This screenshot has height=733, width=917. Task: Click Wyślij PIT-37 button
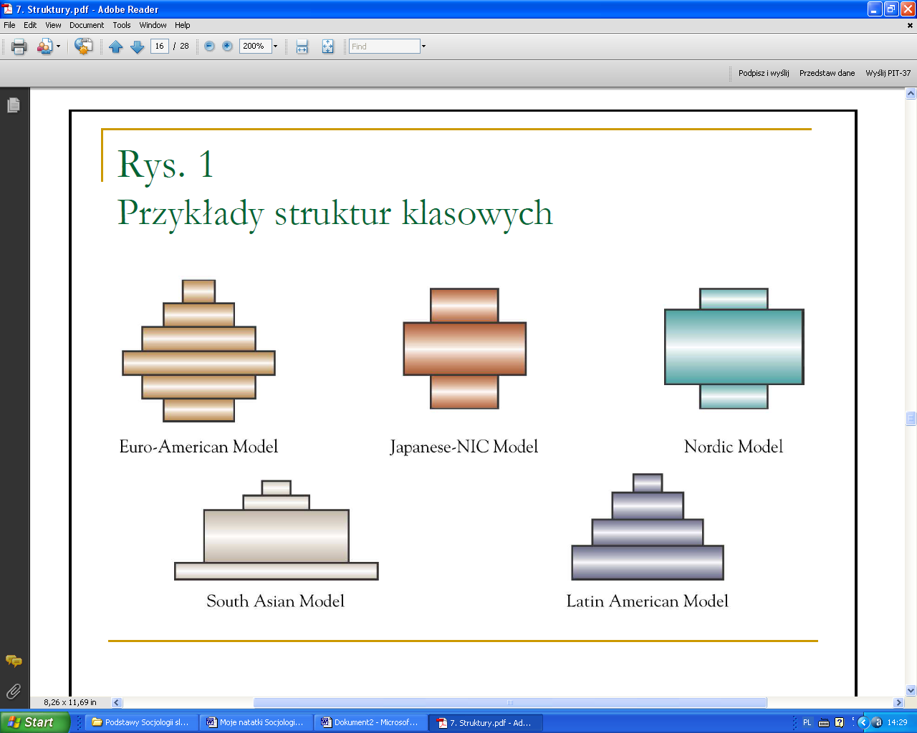888,73
